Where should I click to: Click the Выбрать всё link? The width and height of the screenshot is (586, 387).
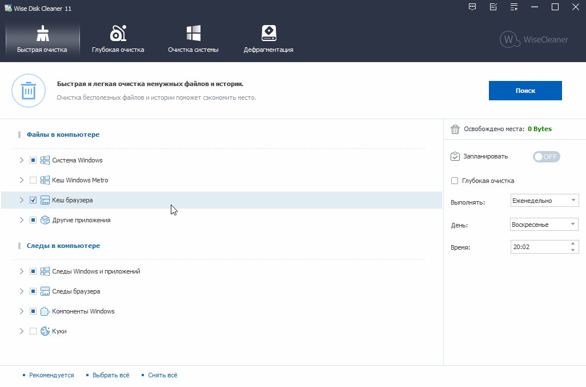[111, 375]
